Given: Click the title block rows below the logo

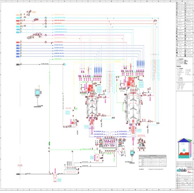Looking at the screenshot, I should 184,181.
